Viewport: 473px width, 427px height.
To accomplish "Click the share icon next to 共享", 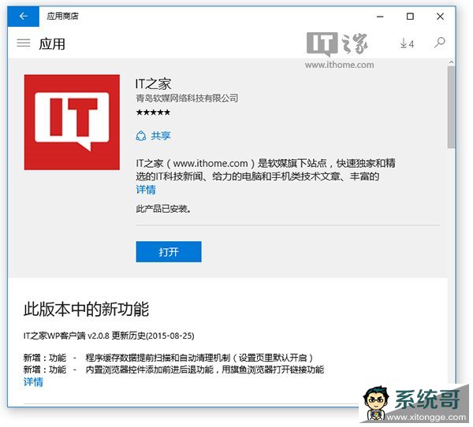I will (x=141, y=136).
